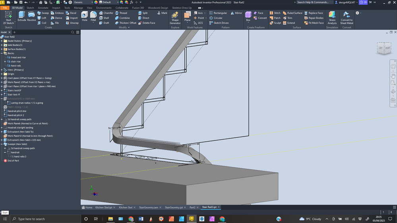Select the Revolve tool
Image resolution: width=397 pixels, height=223 pixels.
click(x=31, y=16)
